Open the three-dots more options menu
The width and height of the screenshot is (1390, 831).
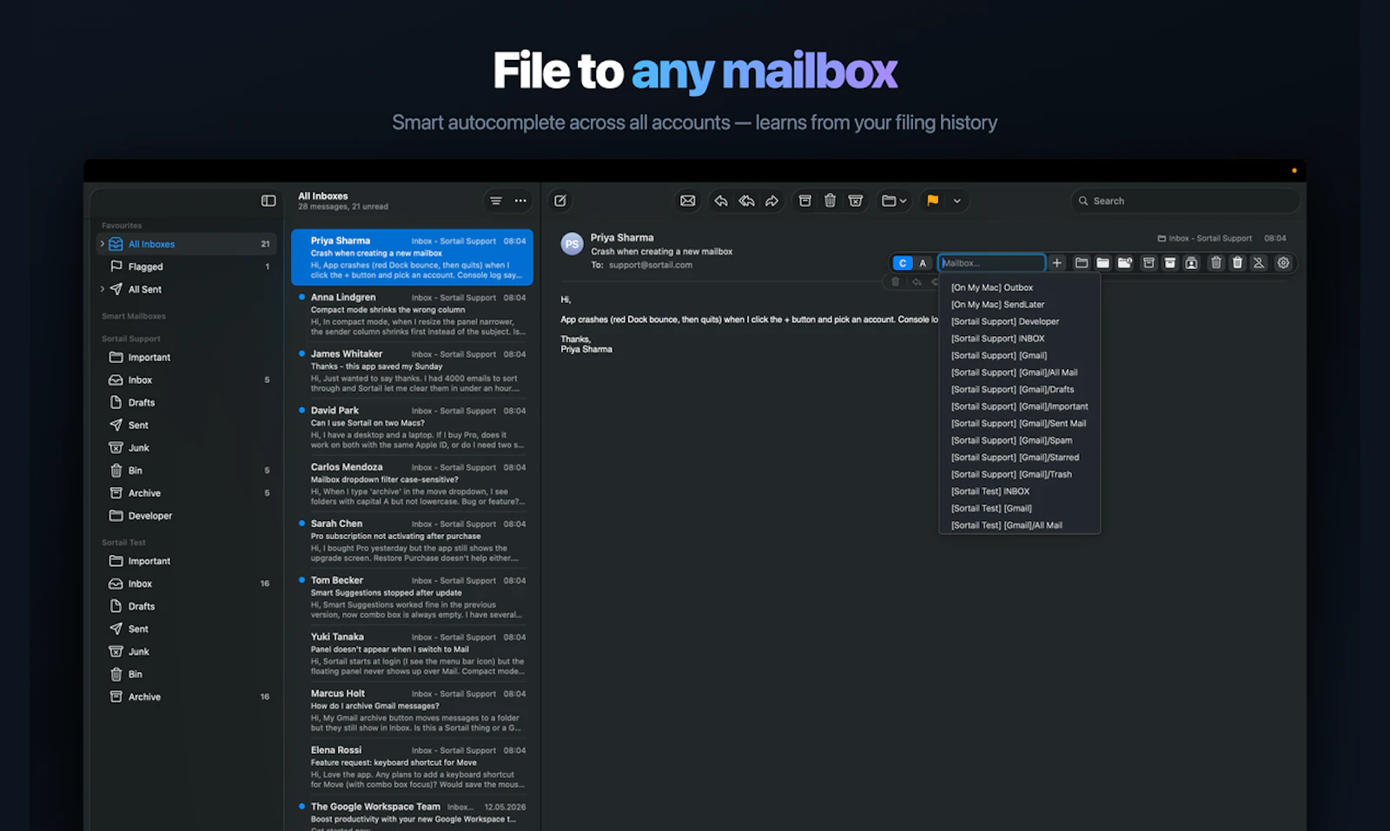520,201
